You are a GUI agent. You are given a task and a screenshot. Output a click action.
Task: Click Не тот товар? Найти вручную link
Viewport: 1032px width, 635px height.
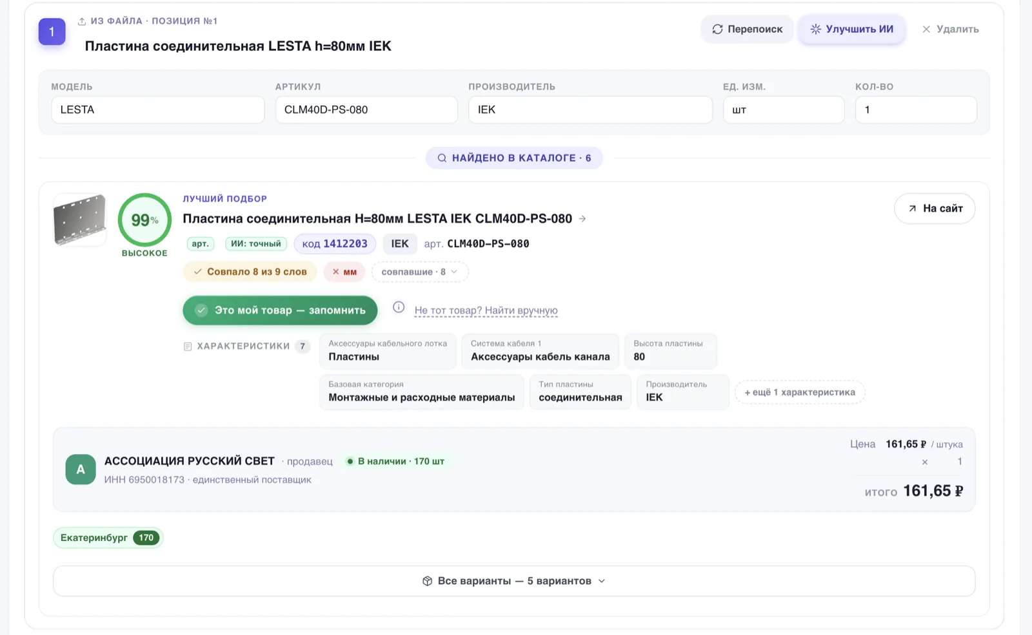click(x=486, y=310)
